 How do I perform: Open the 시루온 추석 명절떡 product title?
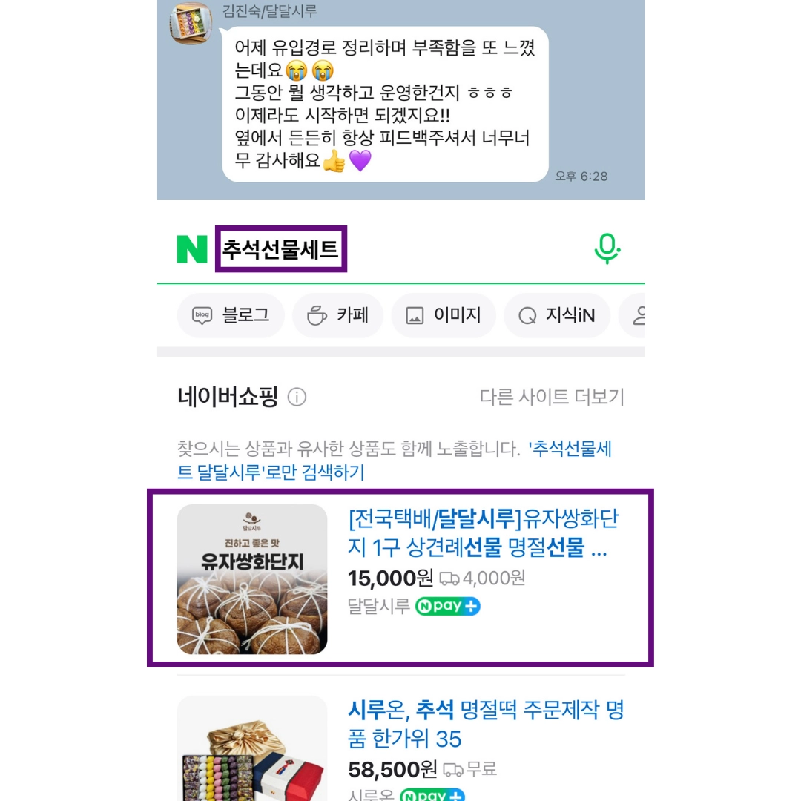[x=486, y=725]
